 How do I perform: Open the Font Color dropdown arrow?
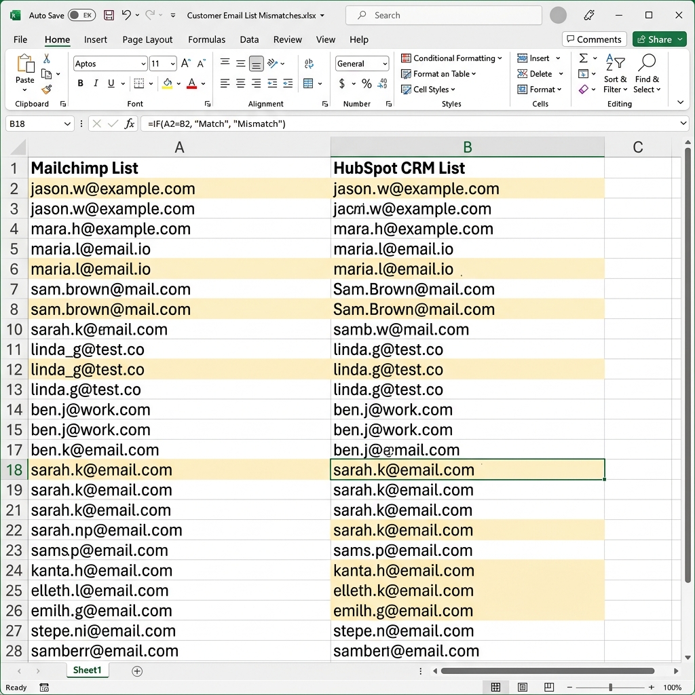pos(204,83)
